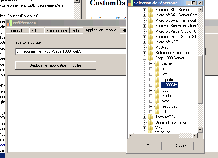Click the Sage 1000 Server folder icon
The image size is (218, 158).
(150, 58)
